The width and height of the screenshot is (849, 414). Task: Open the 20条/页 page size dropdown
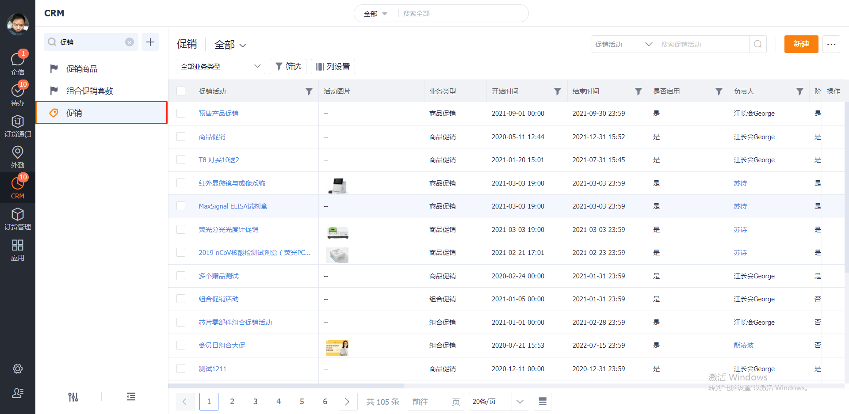click(x=499, y=402)
